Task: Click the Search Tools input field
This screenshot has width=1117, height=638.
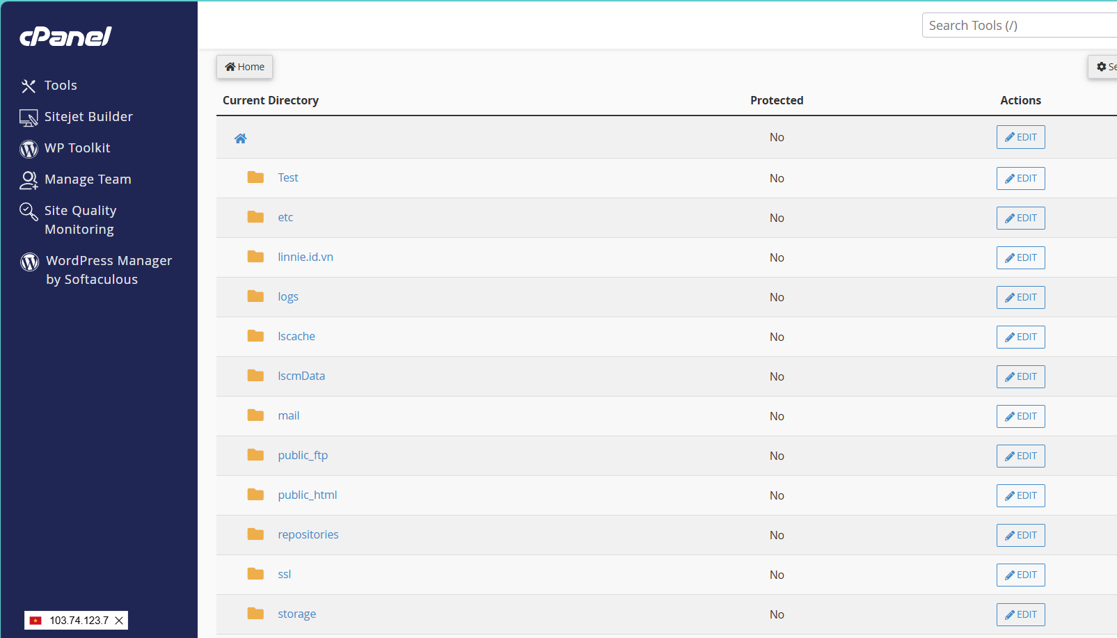Action: 1020,25
